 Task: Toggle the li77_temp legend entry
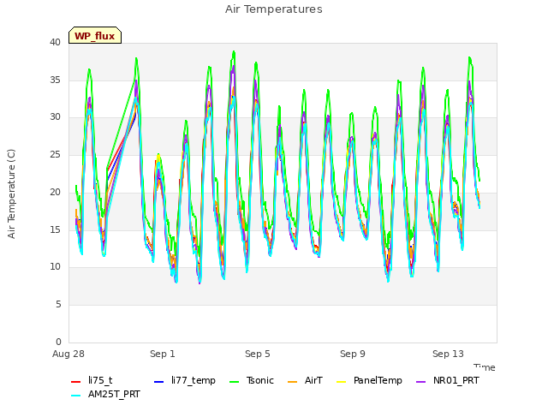click(185, 380)
